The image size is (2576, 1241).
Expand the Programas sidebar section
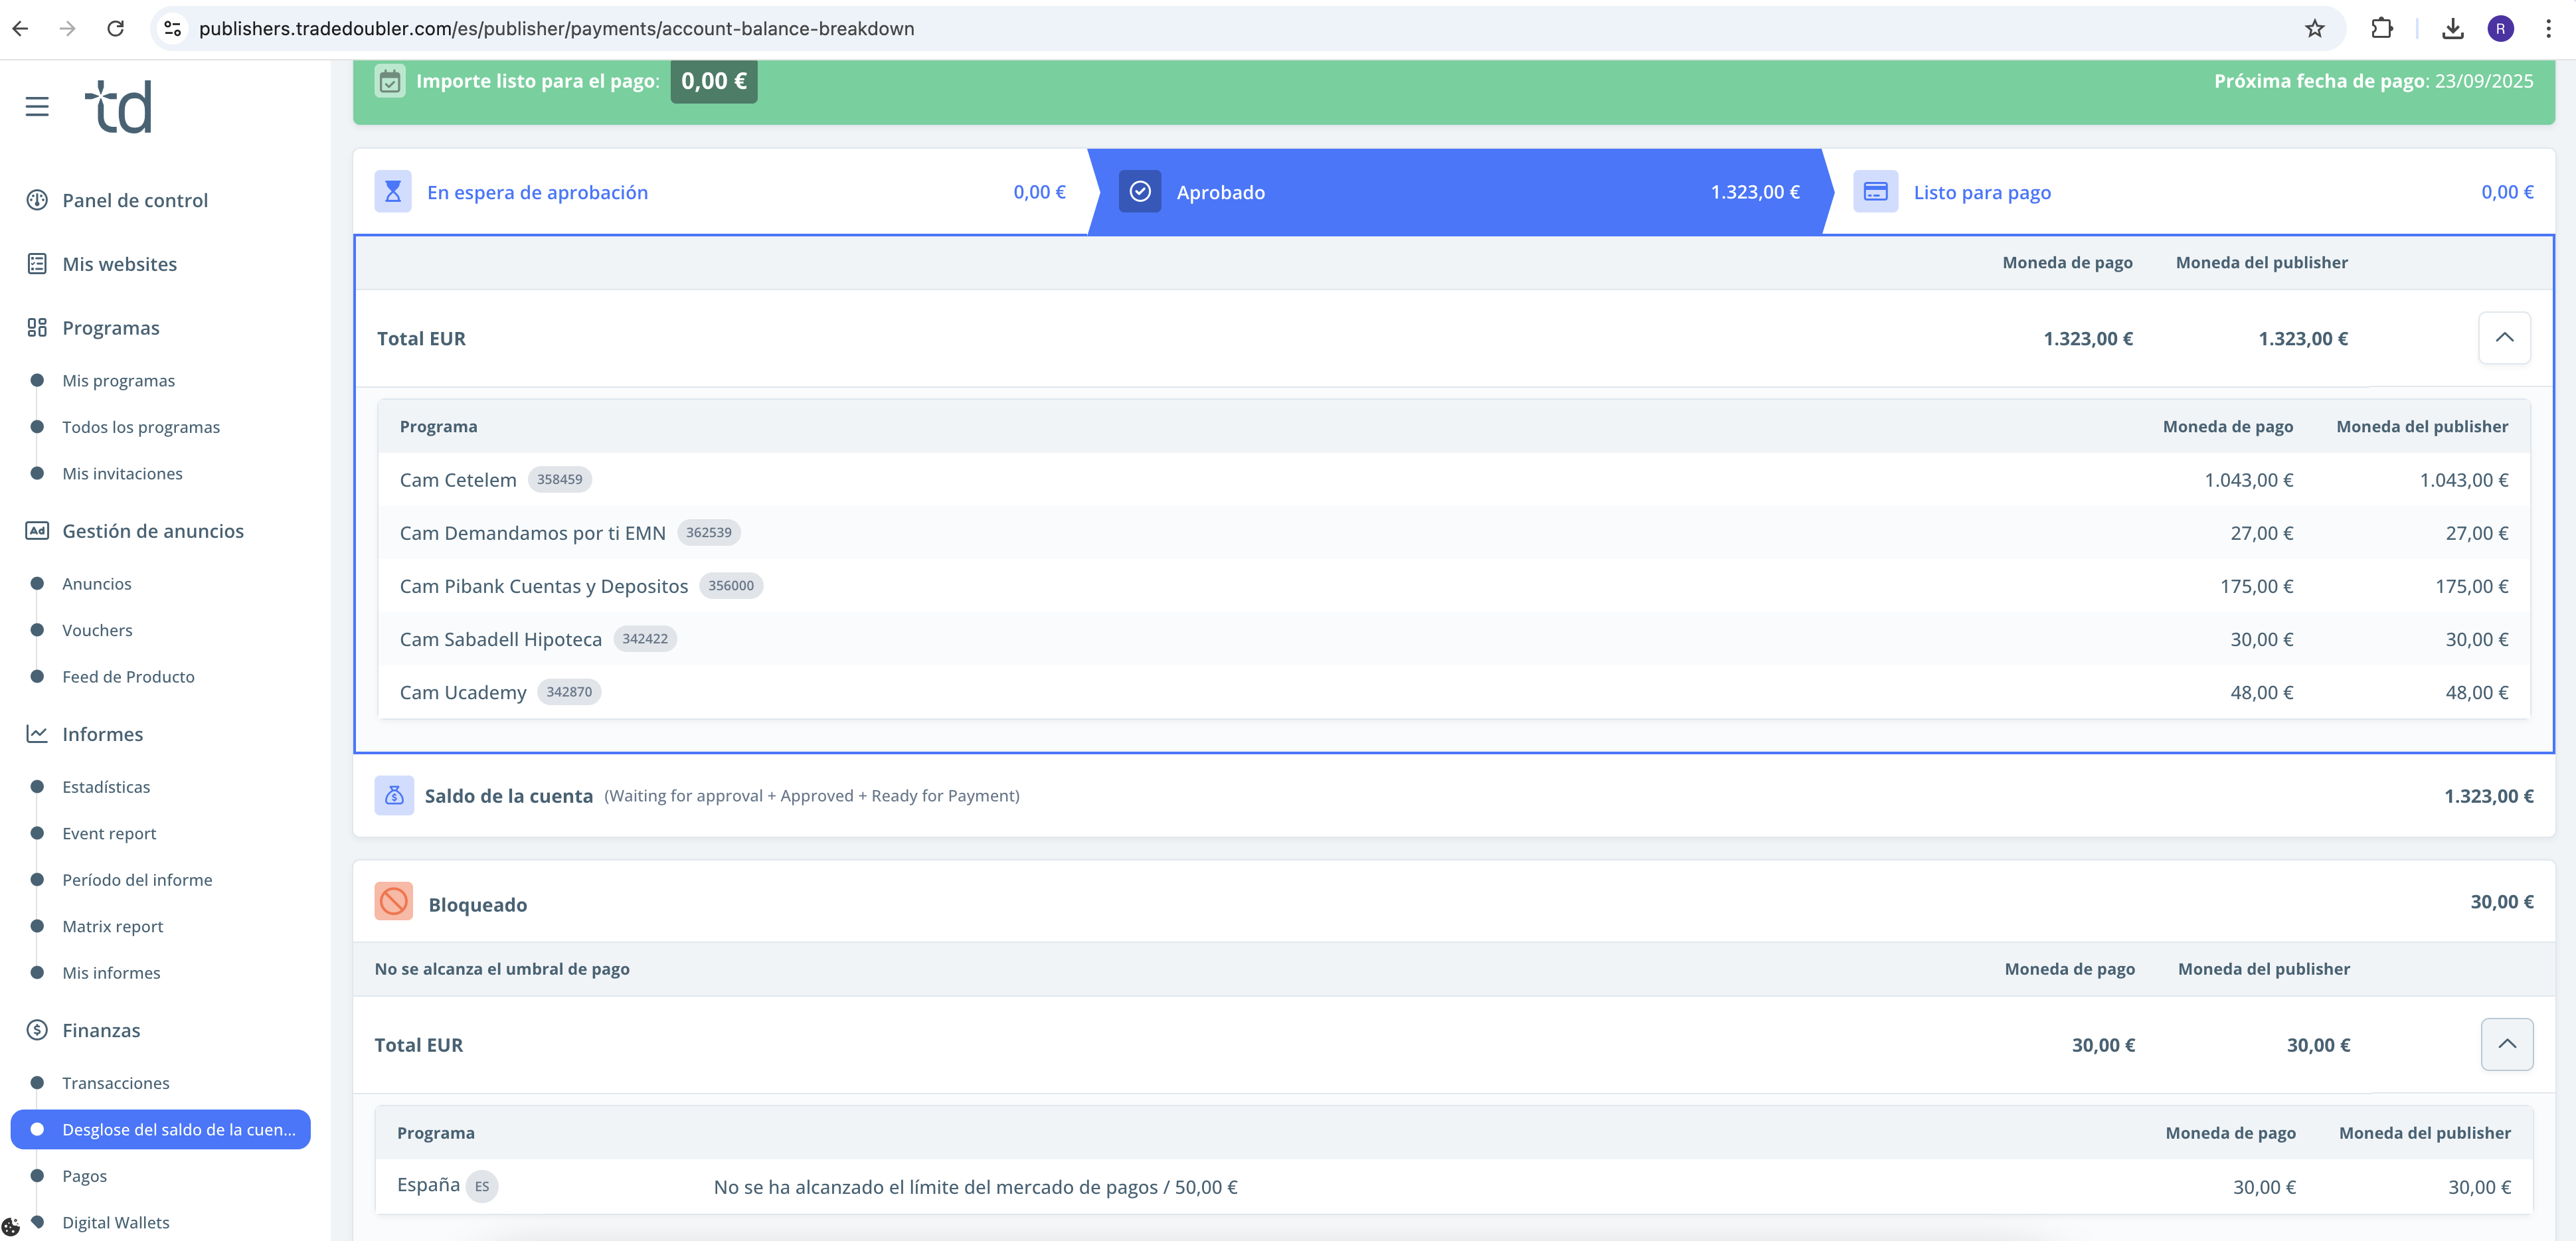110,328
